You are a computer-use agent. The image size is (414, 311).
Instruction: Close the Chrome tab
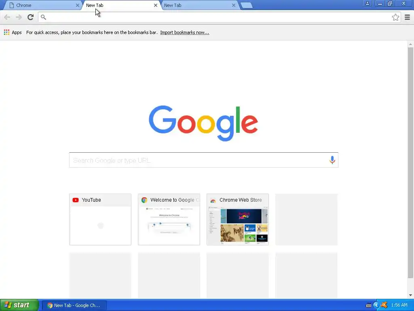(x=77, y=5)
